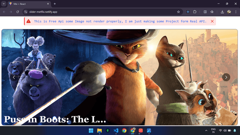Go to the next slide arrow
The image size is (240, 135).
click(226, 77)
